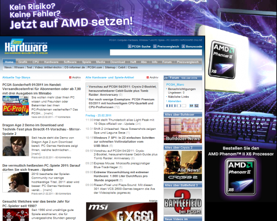Click the PCGH_Marc username link

pos(175,85)
